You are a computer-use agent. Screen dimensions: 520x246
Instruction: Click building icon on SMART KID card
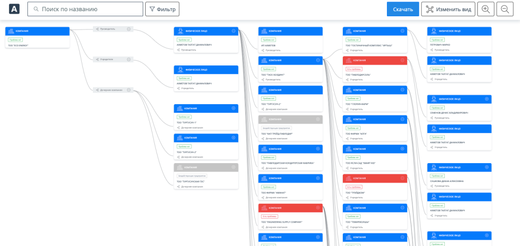349,149
